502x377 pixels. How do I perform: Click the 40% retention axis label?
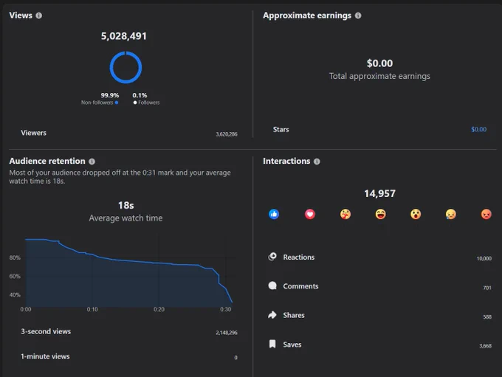(15, 295)
